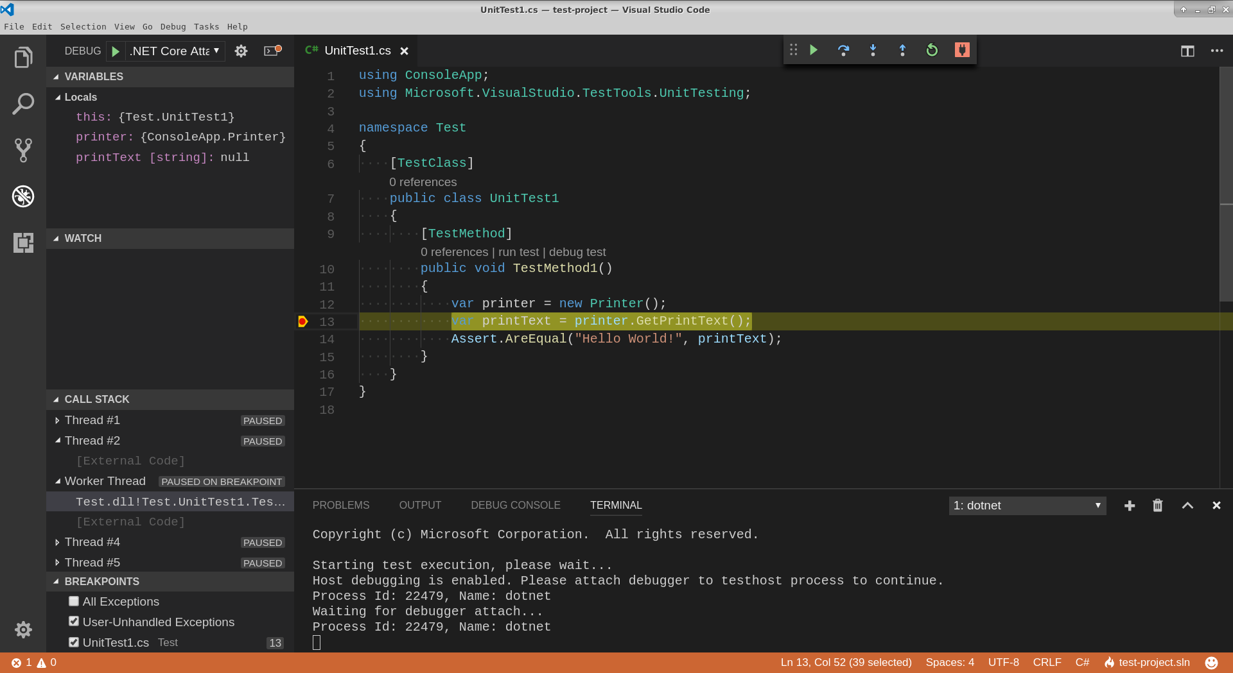Screen dimensions: 1233x673
Task: Open the Debug menu
Action: click(x=173, y=26)
